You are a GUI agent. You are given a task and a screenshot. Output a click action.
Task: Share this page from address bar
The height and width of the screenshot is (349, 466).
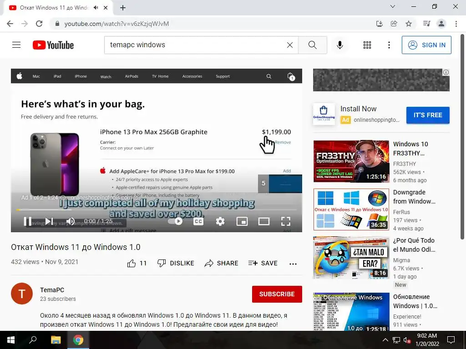pos(394,24)
